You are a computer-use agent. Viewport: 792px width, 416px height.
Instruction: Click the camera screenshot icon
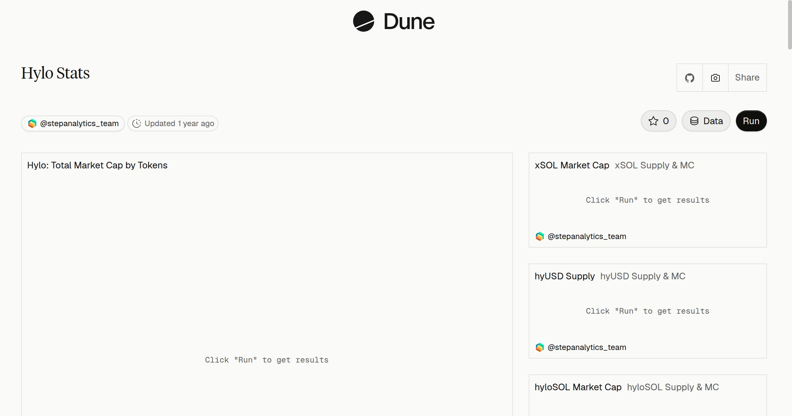715,78
